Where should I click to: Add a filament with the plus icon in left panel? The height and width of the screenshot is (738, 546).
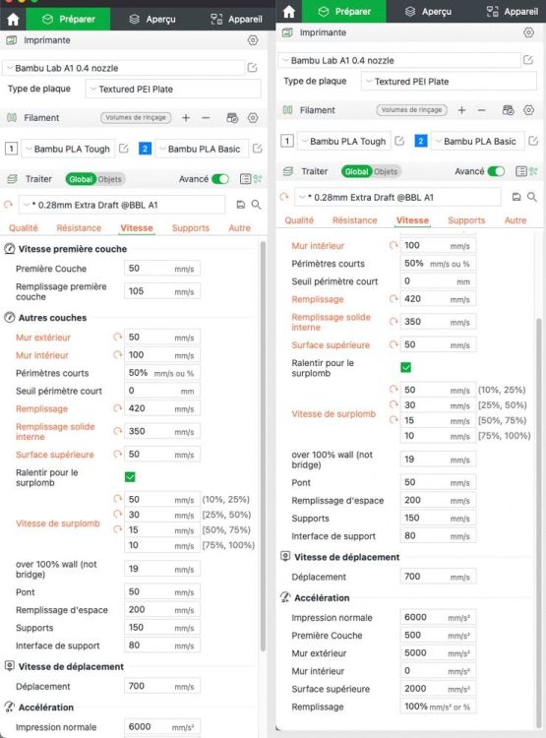tap(186, 118)
